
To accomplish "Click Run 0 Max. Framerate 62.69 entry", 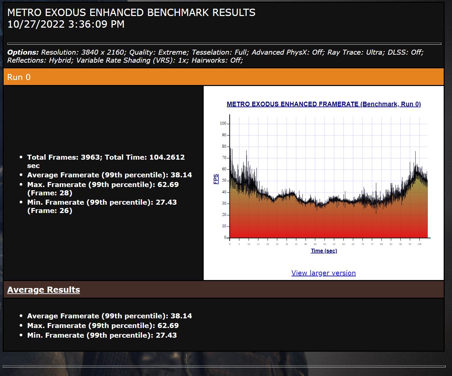I will point(103,185).
